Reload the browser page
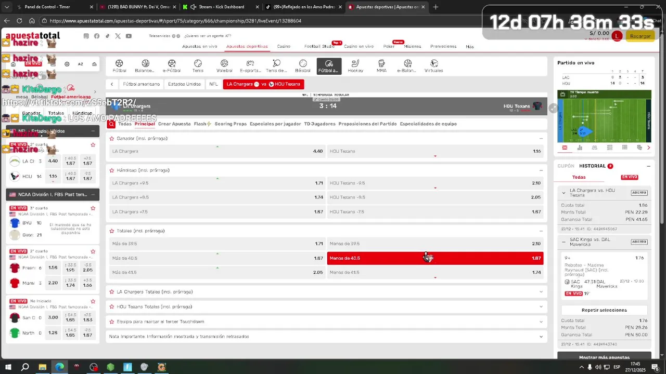The image size is (666, 374). coord(19,21)
